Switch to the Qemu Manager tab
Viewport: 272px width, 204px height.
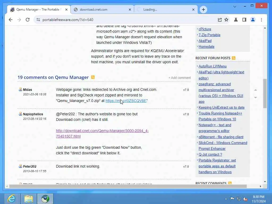39,10
